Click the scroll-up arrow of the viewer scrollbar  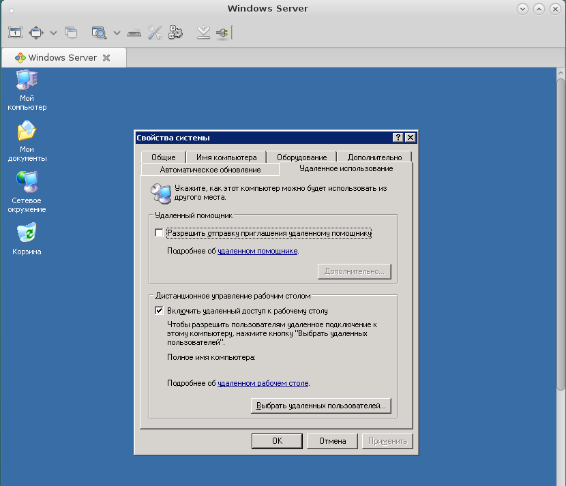(561, 73)
